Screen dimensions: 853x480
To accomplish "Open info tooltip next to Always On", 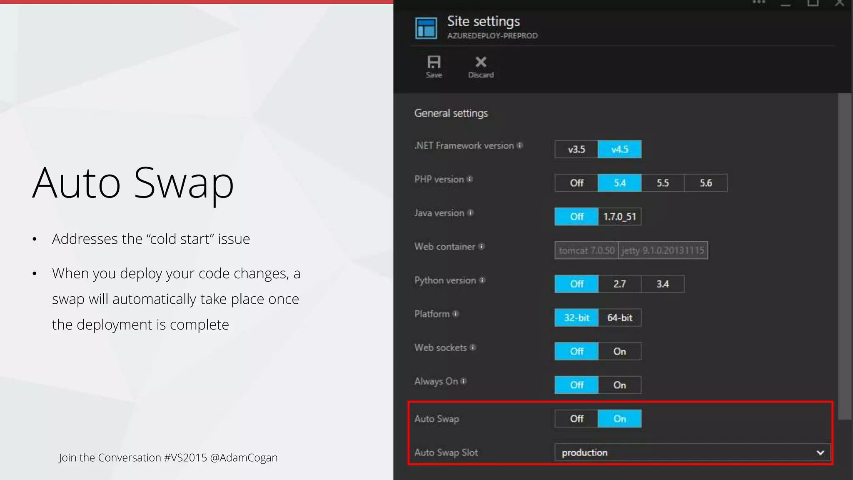I will [x=464, y=381].
